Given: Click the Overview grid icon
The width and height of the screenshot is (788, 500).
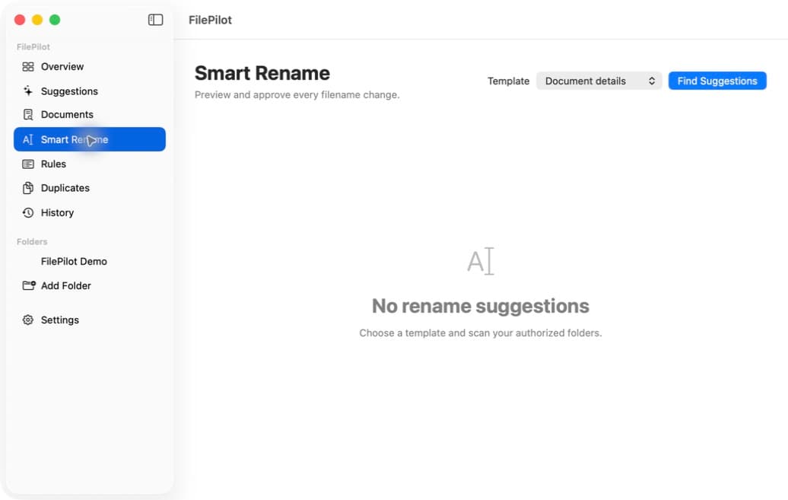Looking at the screenshot, I should [x=28, y=66].
